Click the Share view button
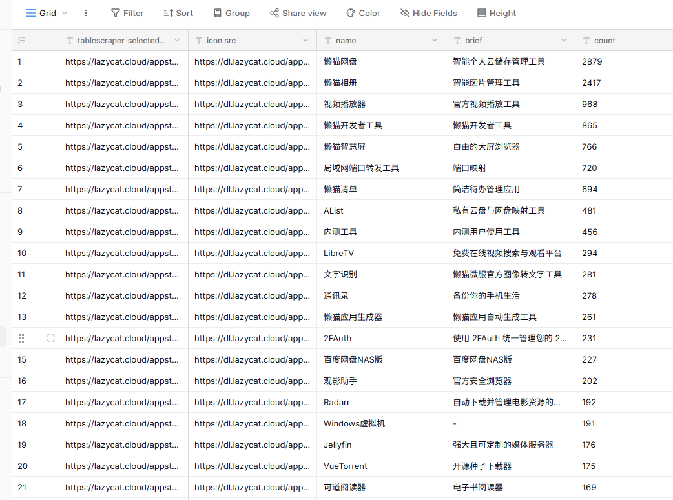This screenshot has height=500, width=673. coord(298,14)
